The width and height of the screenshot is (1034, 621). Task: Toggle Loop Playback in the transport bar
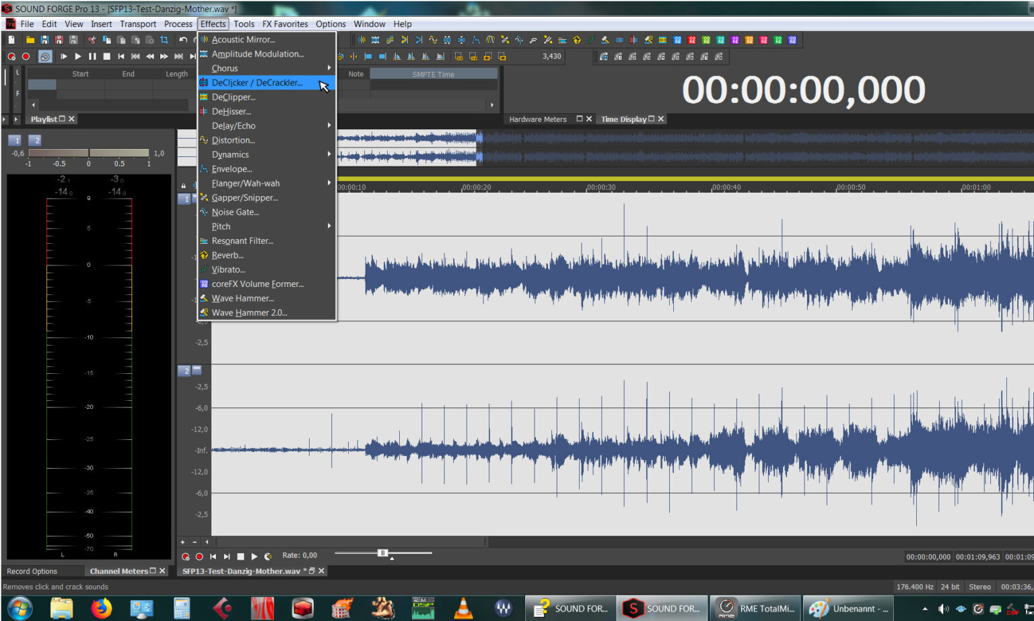45,57
